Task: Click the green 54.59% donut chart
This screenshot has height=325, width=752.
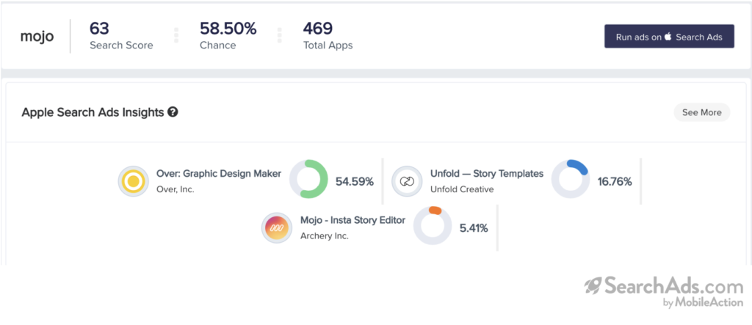Action: [x=308, y=179]
